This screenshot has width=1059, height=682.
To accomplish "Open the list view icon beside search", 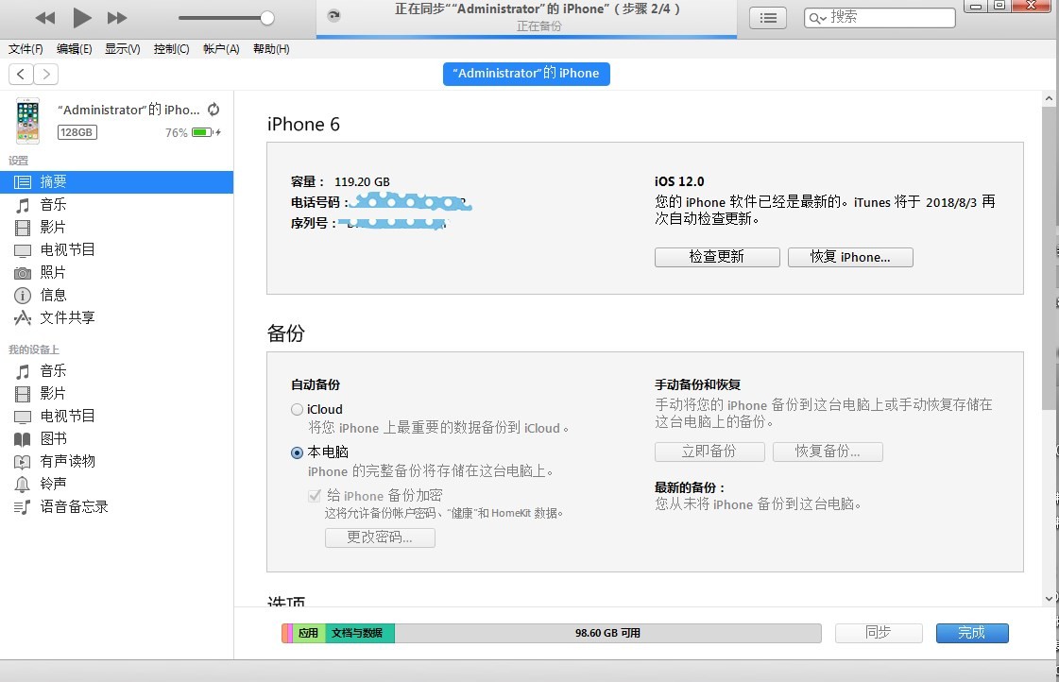I will click(x=769, y=18).
